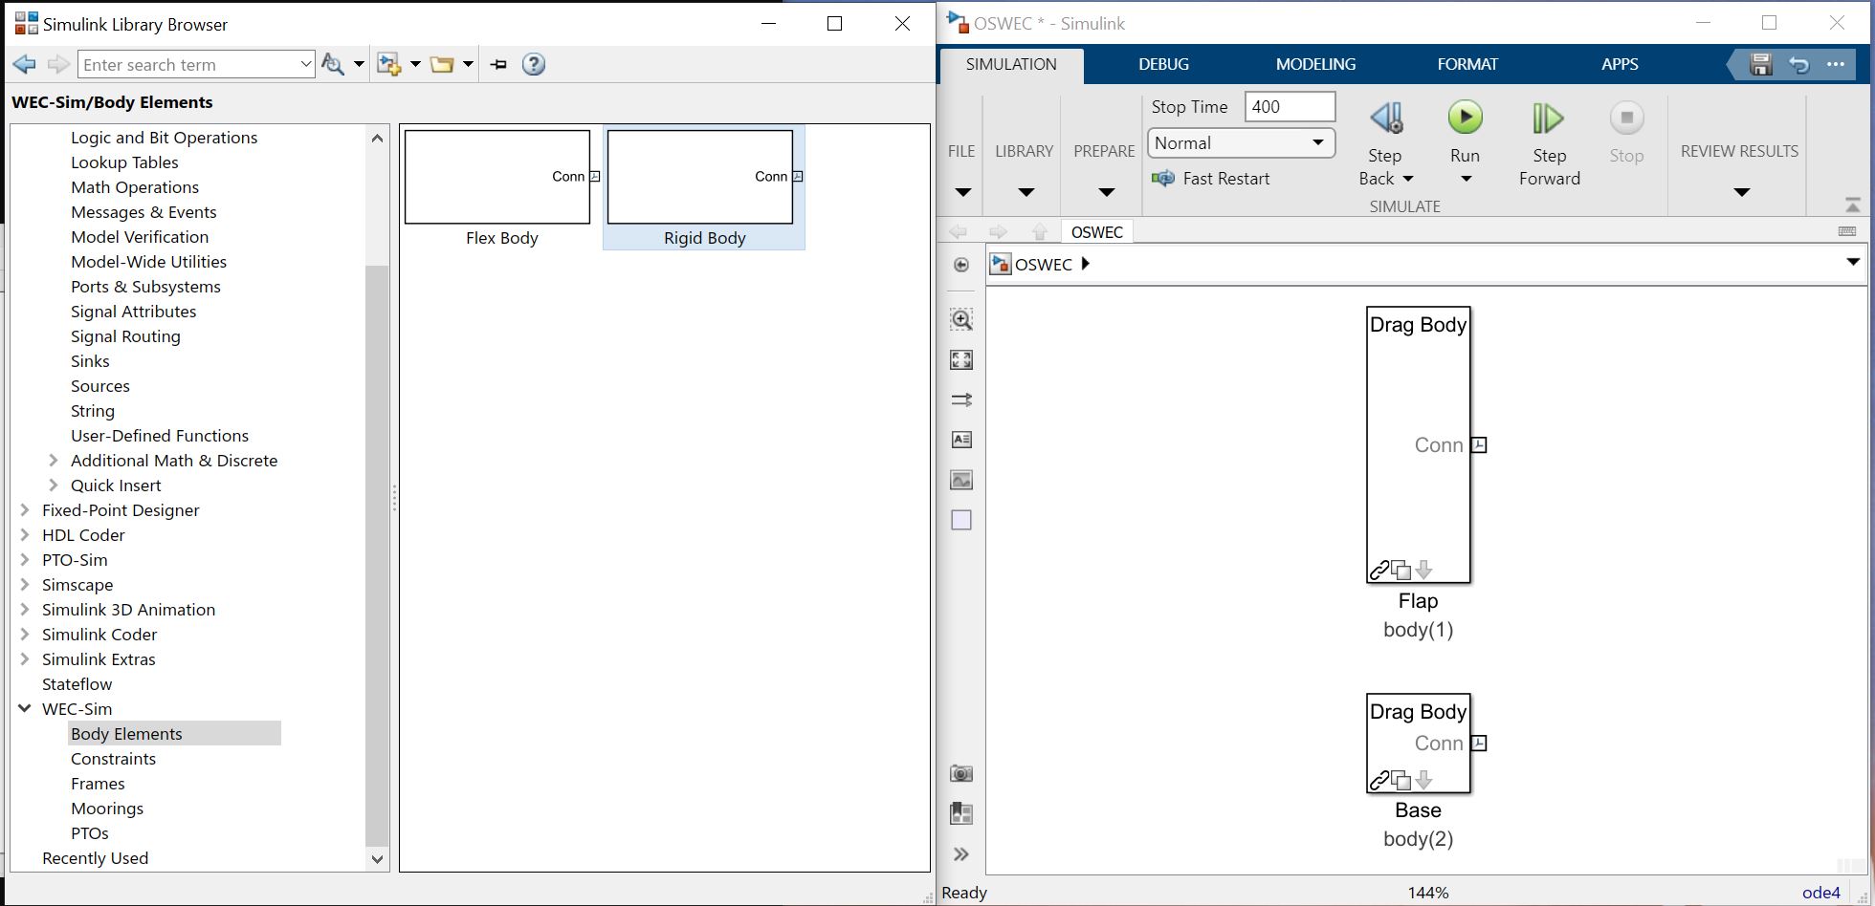
Task: Open quick access toolbar more options
Action: click(1836, 64)
